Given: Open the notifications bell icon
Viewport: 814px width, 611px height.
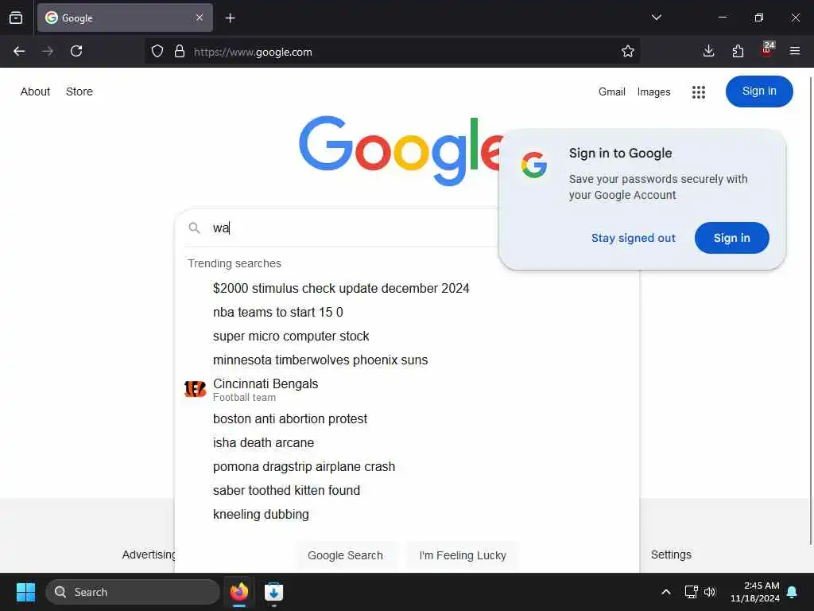Looking at the screenshot, I should pyautogui.click(x=793, y=592).
